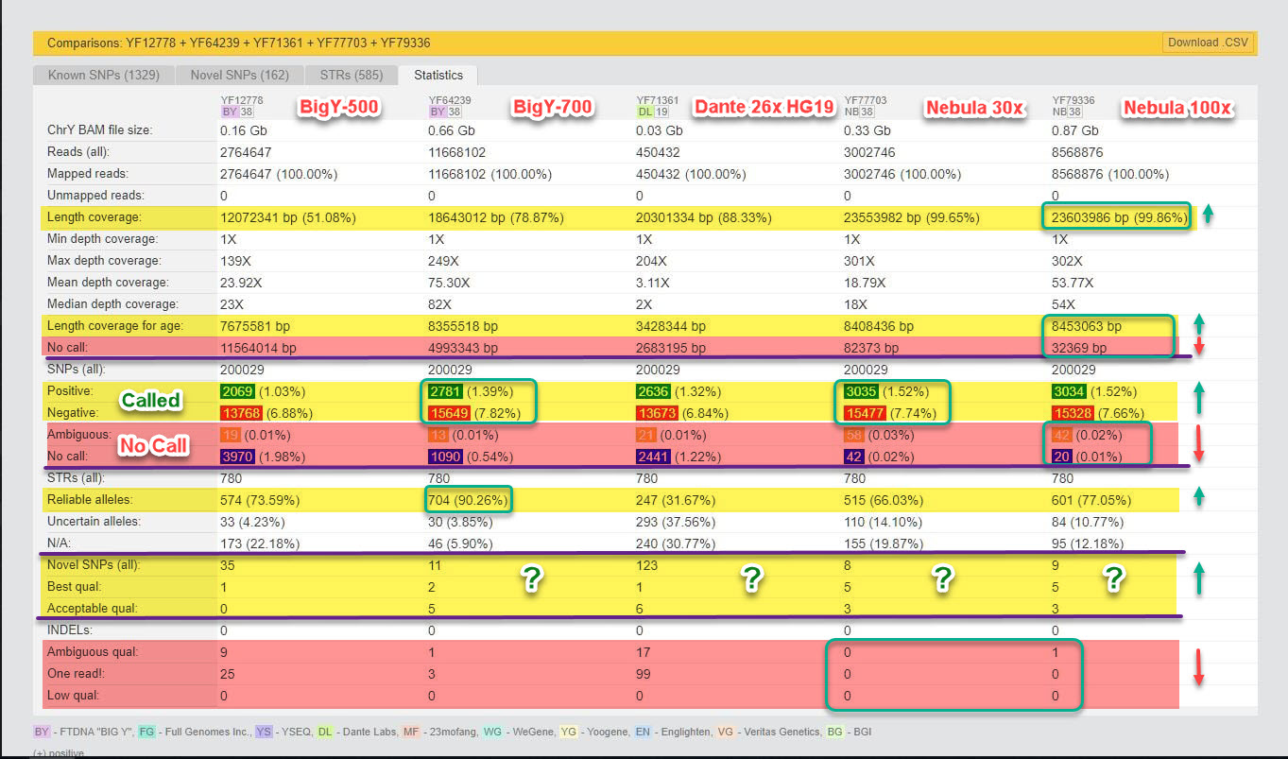Open sample YF77703 column header
Screen dimensions: 1288x759
[x=865, y=98]
